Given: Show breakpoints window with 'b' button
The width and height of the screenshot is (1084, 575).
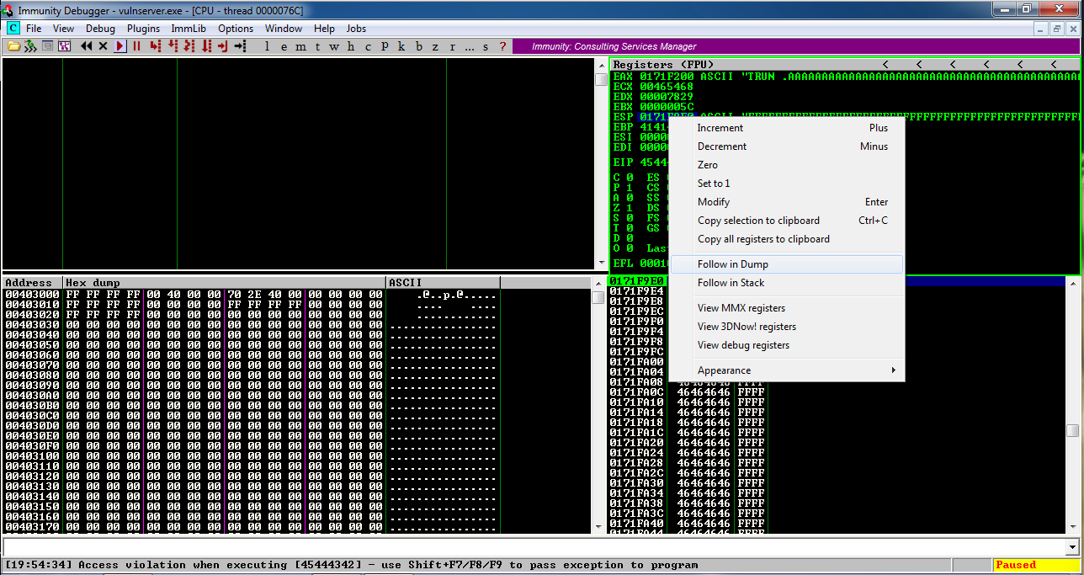Looking at the screenshot, I should click(419, 46).
